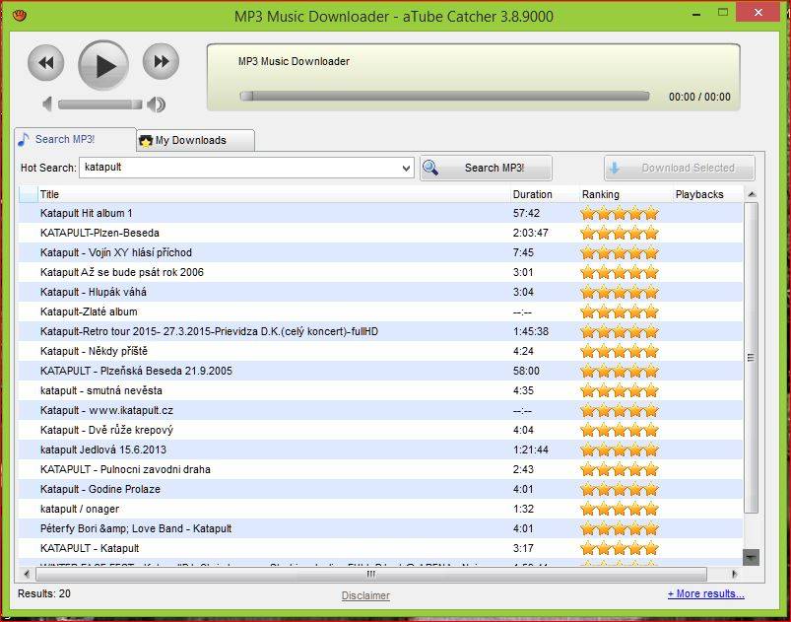Select 'Katapult - Někdy příště' row
This screenshot has width=791, height=622.
tap(380, 351)
